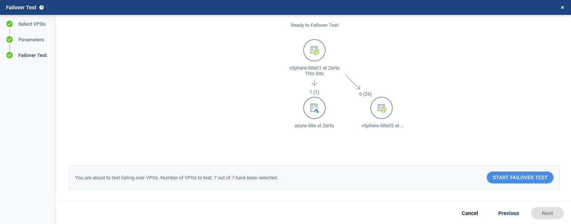Select the Failover Test step label
This screenshot has height=224, width=571.
[32, 55]
